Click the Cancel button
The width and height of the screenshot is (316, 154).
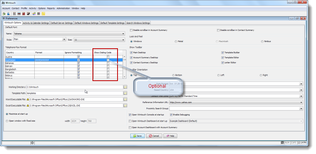pos(154,136)
